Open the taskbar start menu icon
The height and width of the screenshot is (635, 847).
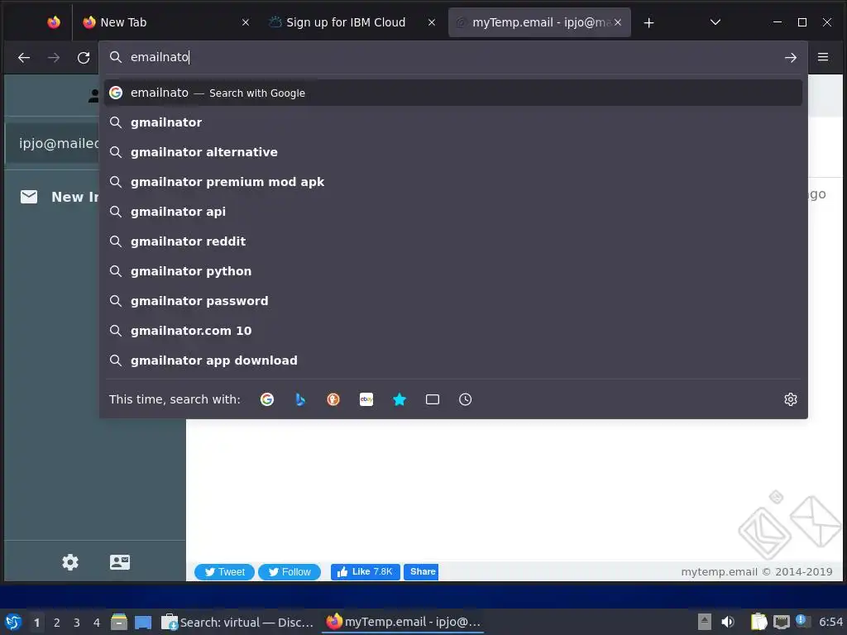(x=13, y=622)
